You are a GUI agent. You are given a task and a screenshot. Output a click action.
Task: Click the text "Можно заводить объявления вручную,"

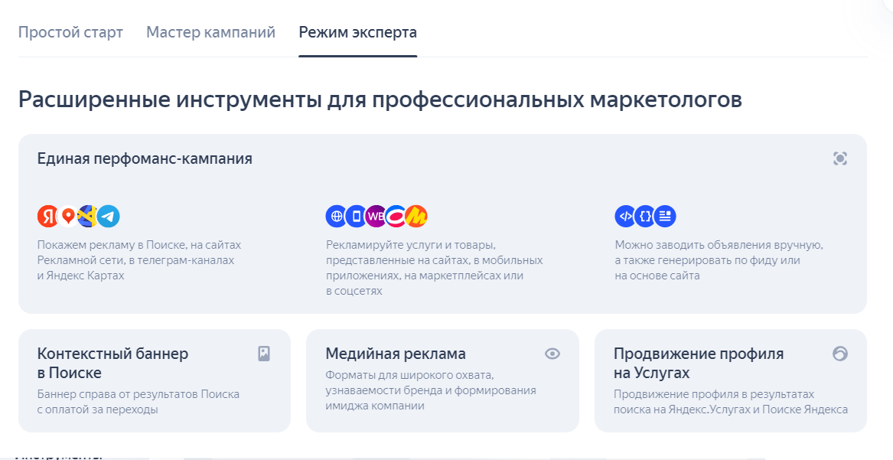coord(719,245)
